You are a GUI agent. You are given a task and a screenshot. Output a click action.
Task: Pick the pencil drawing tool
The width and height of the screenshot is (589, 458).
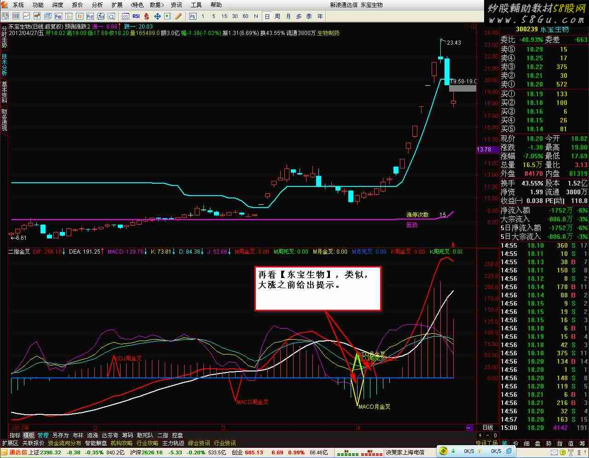(178, 16)
